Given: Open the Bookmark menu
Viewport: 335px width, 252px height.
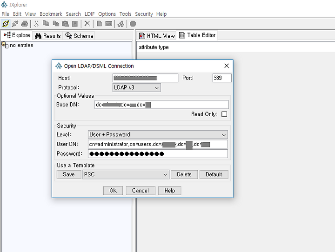Looking at the screenshot, I should (x=51, y=14).
